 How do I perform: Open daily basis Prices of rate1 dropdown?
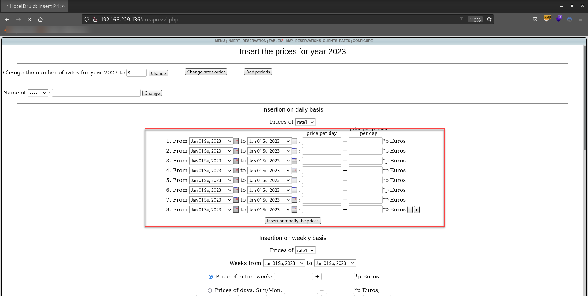click(x=305, y=122)
